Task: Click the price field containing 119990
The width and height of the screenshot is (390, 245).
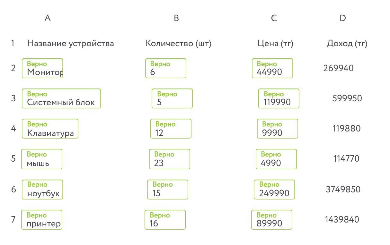Action: click(x=279, y=98)
